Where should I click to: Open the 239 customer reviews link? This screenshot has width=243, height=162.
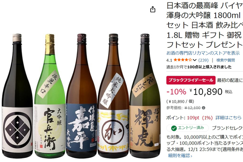pyautogui.click(x=203, y=60)
